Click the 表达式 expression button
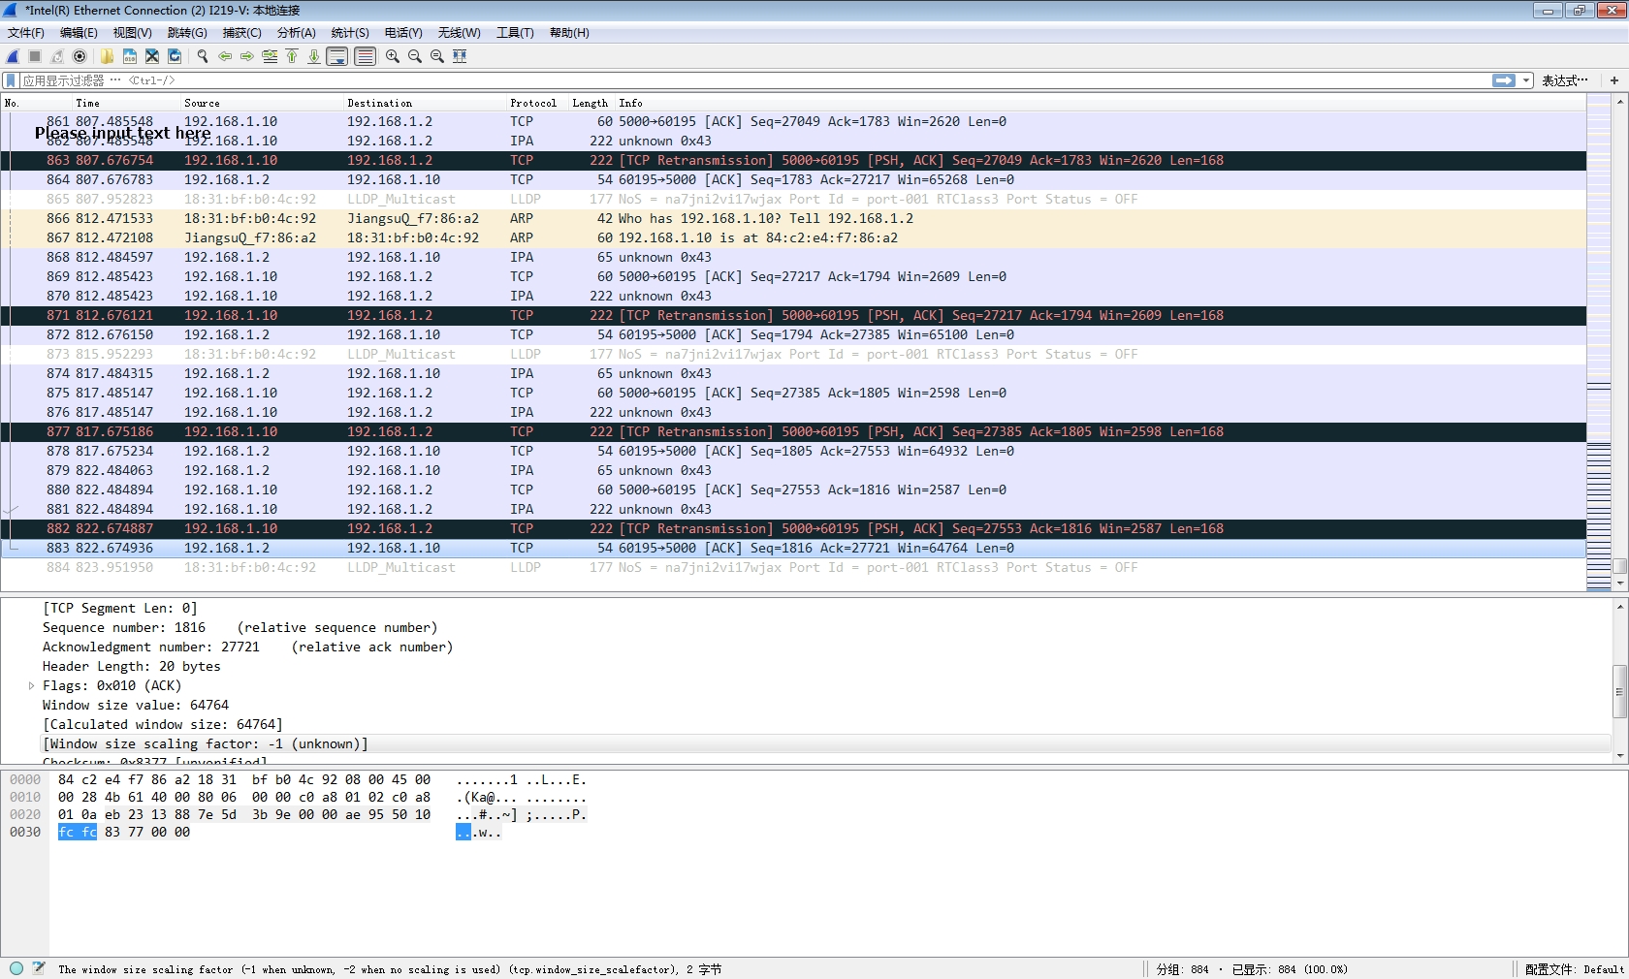 tap(1564, 80)
